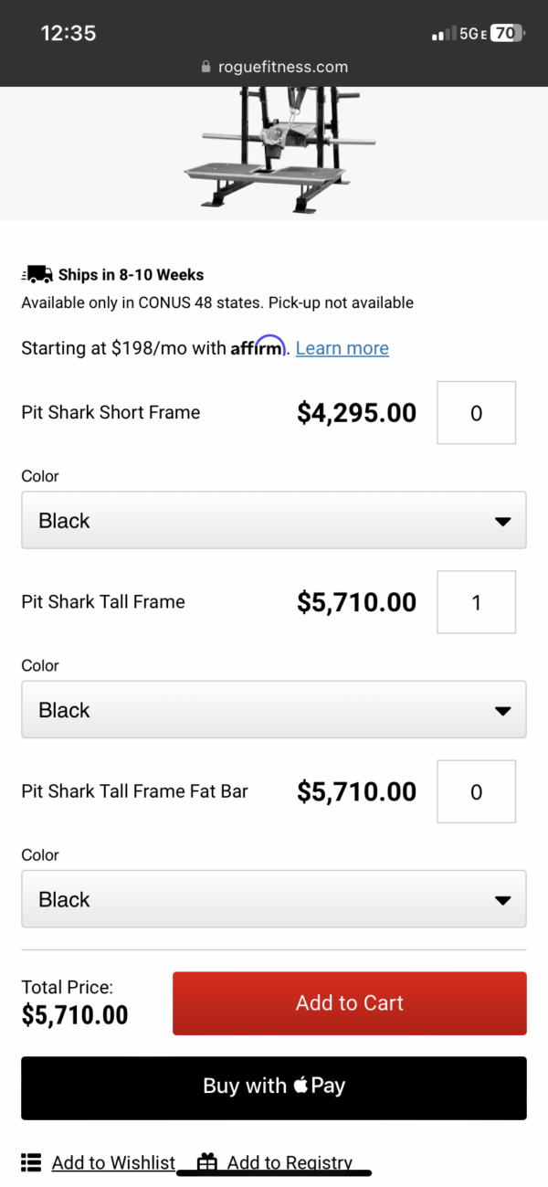Click the gift box registry icon
The width and height of the screenshot is (548, 1187).
[207, 1161]
